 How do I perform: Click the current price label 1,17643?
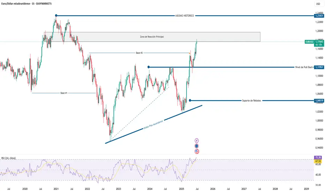(x=319, y=42)
